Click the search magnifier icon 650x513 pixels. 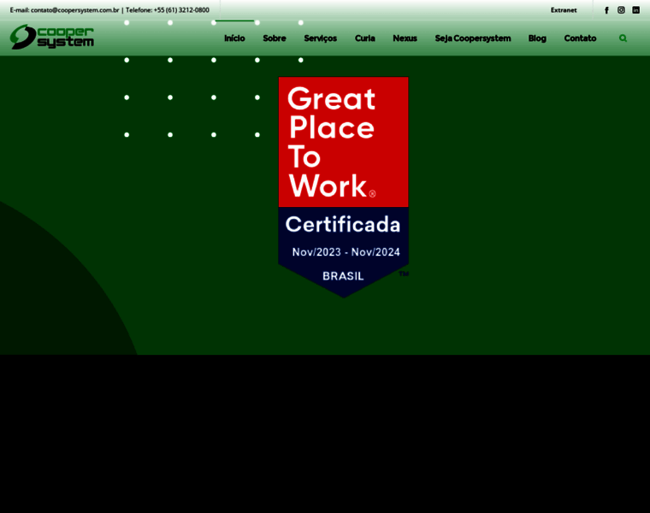pyautogui.click(x=623, y=38)
